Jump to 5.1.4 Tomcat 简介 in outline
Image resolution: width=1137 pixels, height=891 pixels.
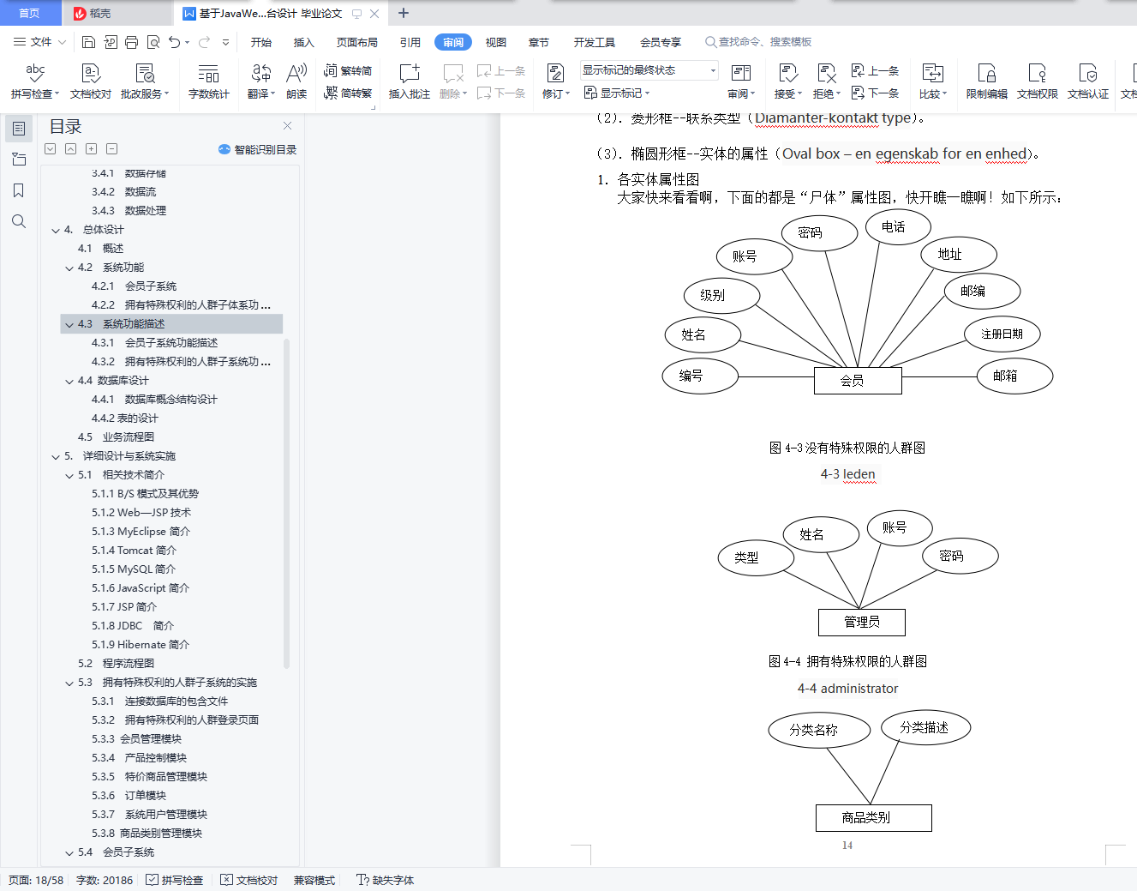134,551
